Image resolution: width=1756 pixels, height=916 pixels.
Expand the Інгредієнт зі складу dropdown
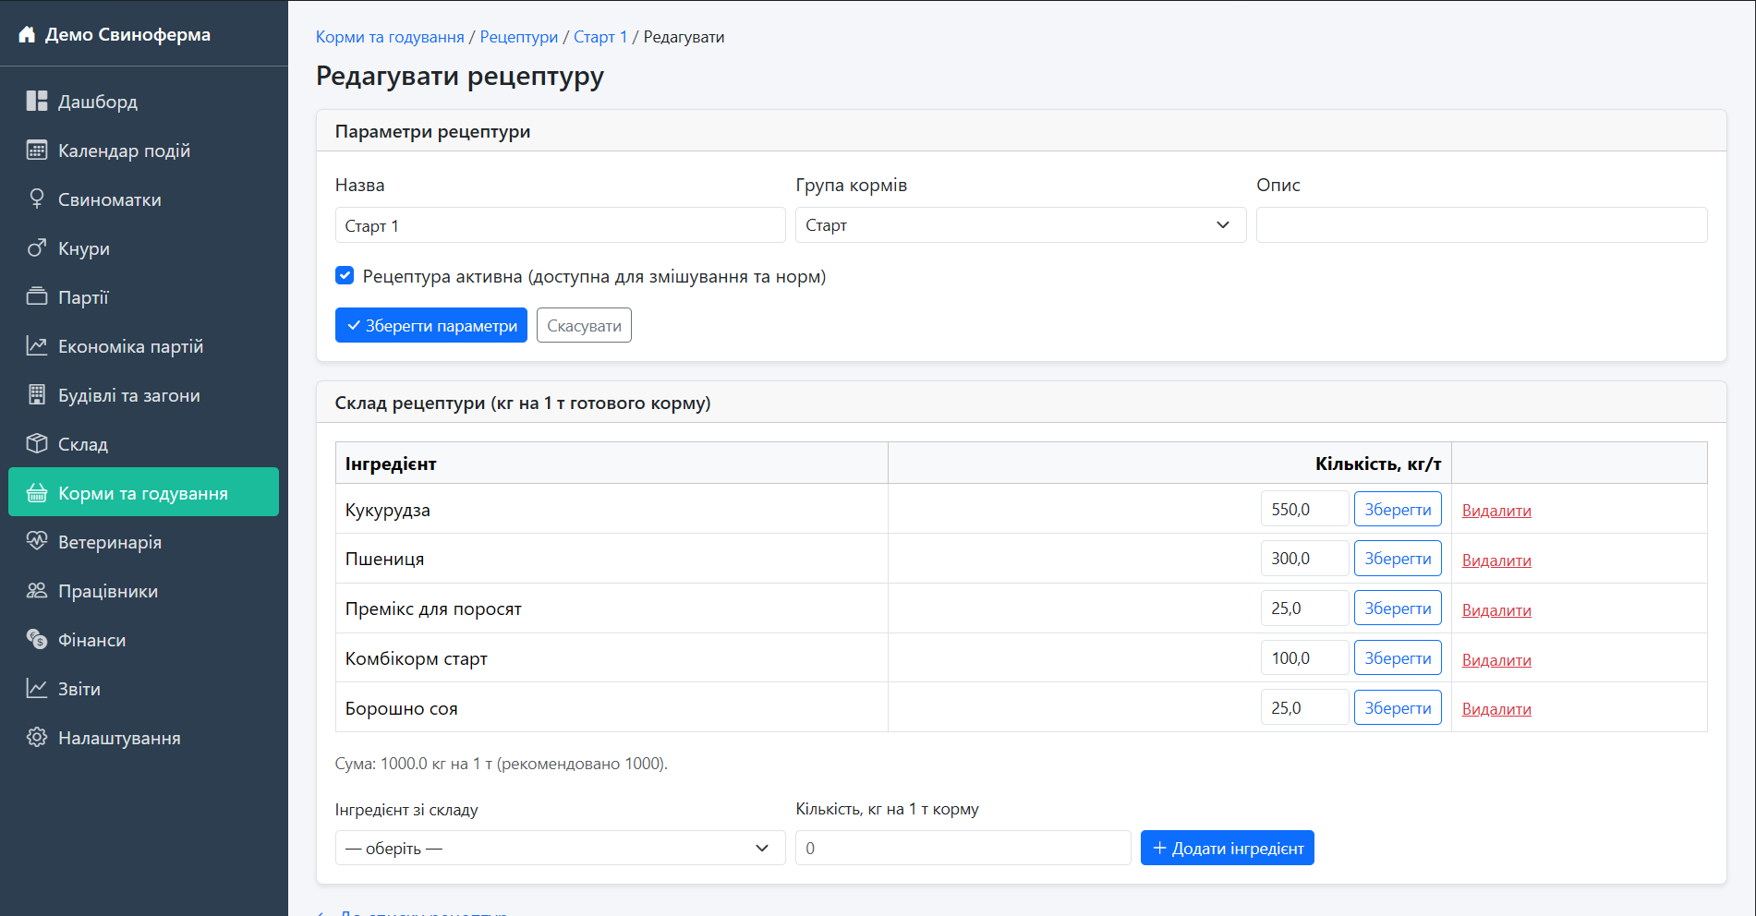tap(560, 848)
